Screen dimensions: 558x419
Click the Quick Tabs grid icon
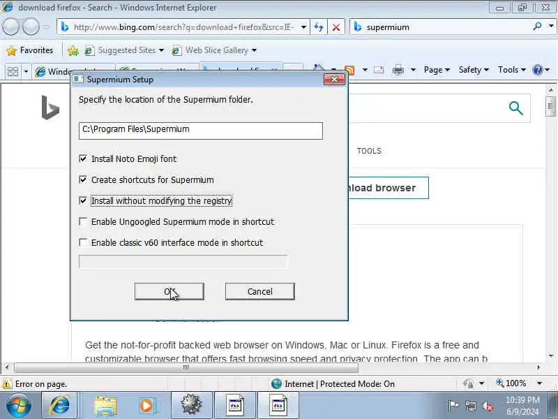point(13,72)
